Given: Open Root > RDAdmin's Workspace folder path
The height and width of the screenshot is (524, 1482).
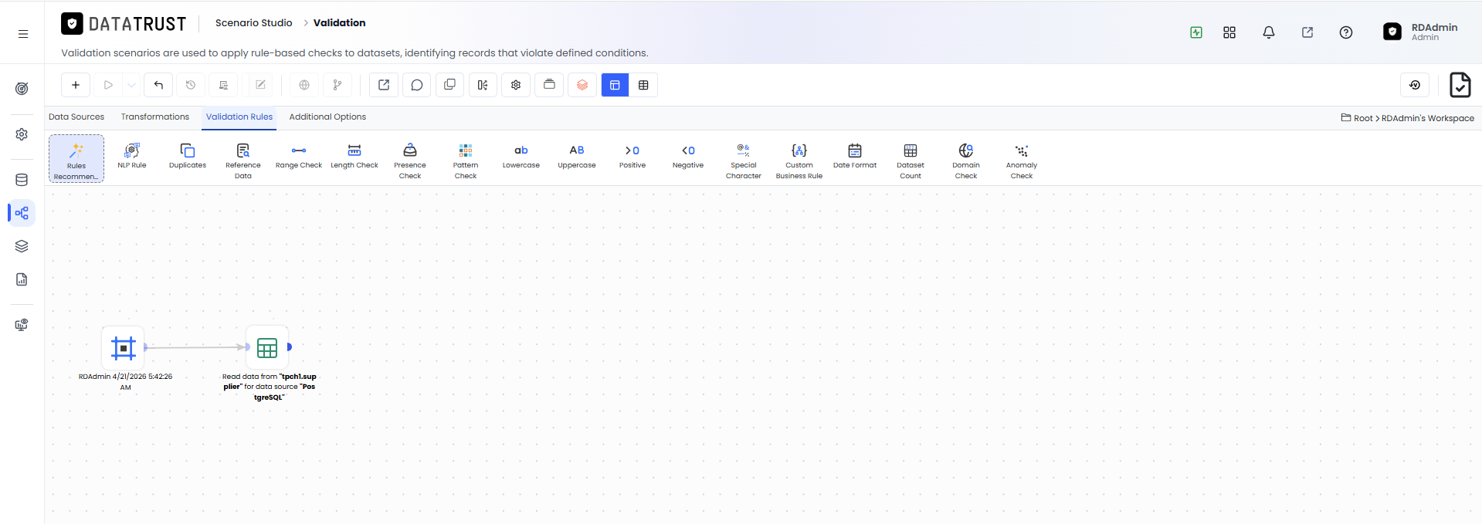Looking at the screenshot, I should (x=1408, y=118).
